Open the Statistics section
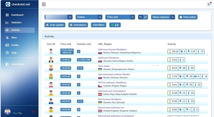This screenshot has height=117, width=214. tap(20, 22)
